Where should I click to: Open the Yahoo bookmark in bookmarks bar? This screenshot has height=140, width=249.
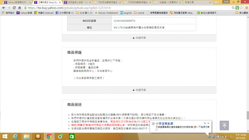tap(24, 13)
